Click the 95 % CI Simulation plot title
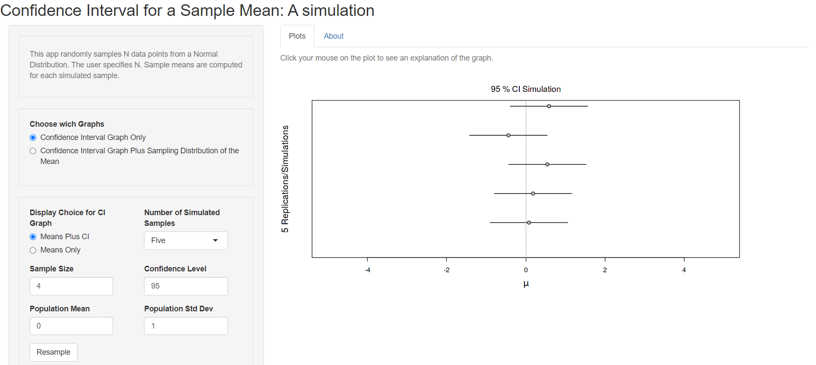 tap(525, 89)
